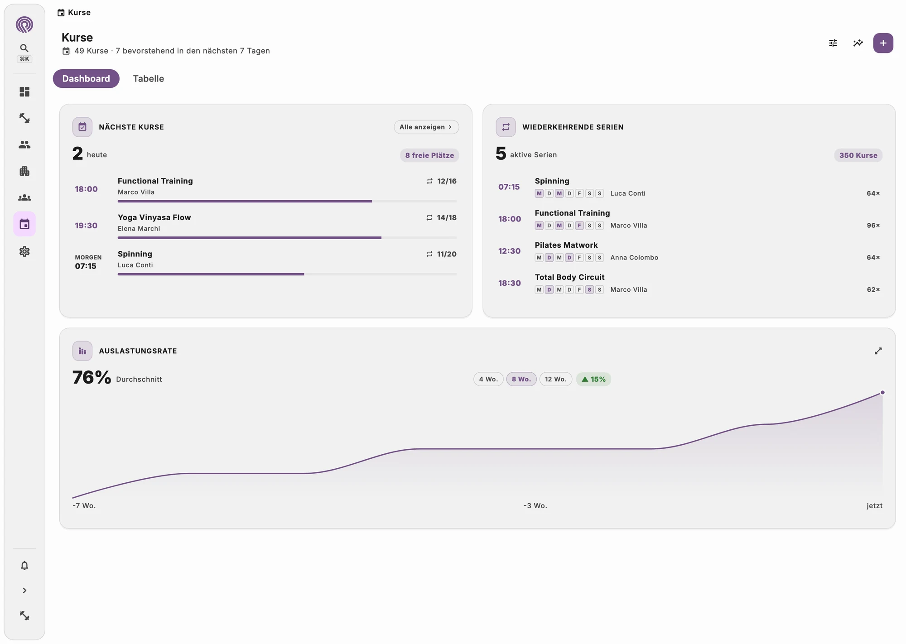The height and width of the screenshot is (644, 906).
Task: Select the 8 Wo. range toggle
Action: coord(521,379)
